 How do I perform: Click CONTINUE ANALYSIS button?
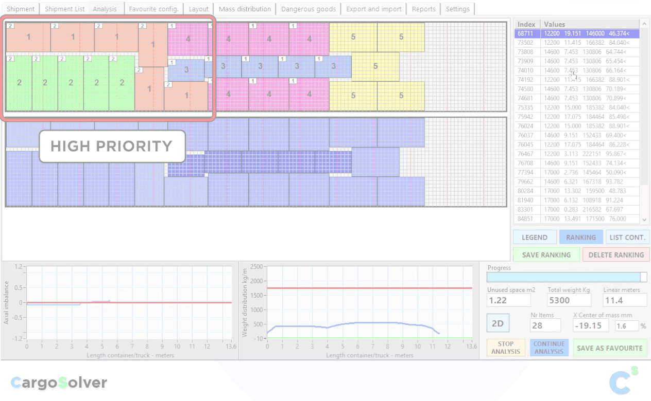coord(549,348)
